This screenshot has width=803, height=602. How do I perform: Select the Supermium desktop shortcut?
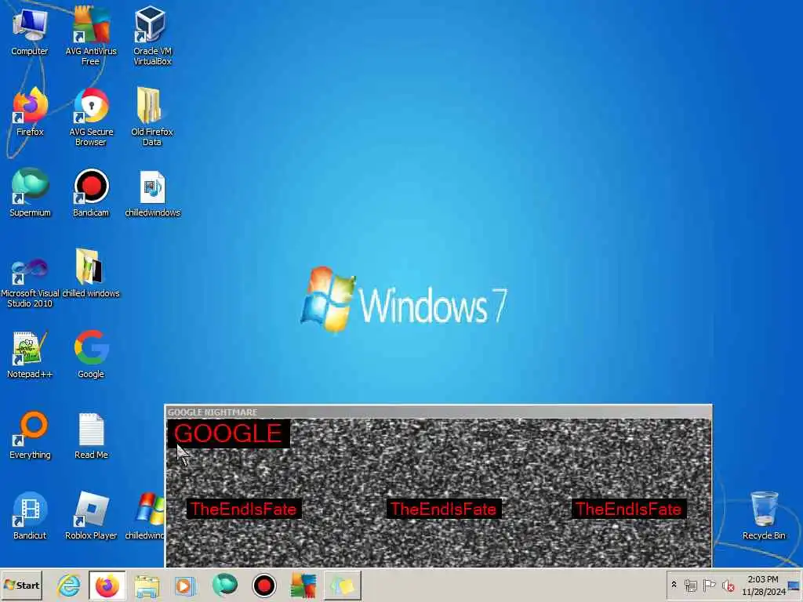point(30,193)
